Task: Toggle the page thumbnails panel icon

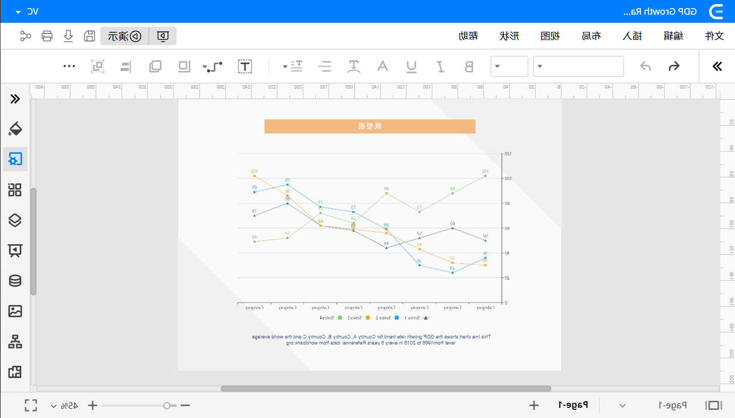Action: pyautogui.click(x=714, y=405)
